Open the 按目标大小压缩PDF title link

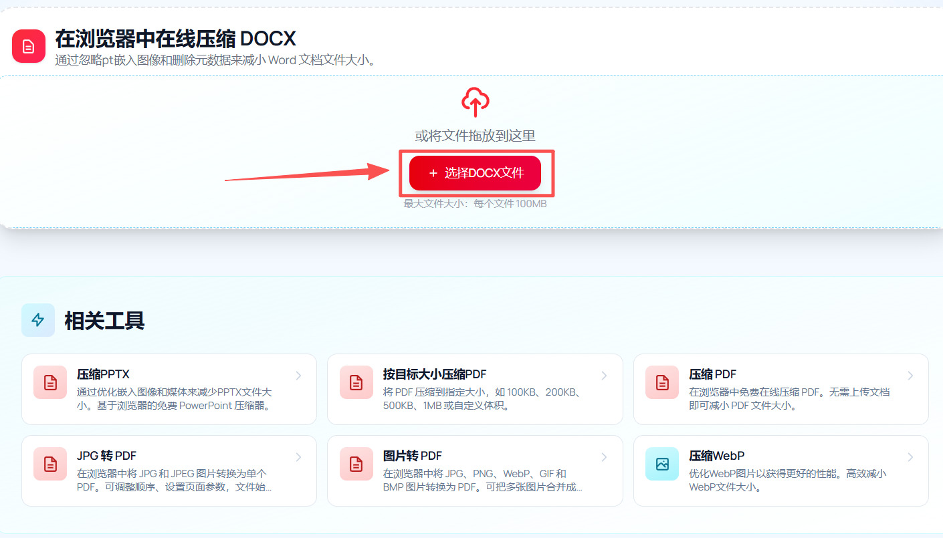(435, 374)
